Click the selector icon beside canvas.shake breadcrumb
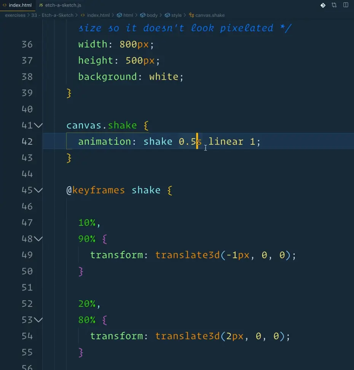 pyautogui.click(x=191, y=15)
